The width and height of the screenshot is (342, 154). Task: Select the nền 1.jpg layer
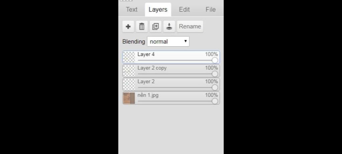171,98
